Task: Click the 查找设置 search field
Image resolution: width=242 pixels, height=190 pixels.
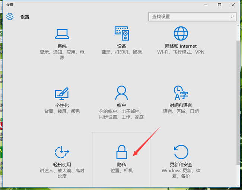Action: click(192, 16)
